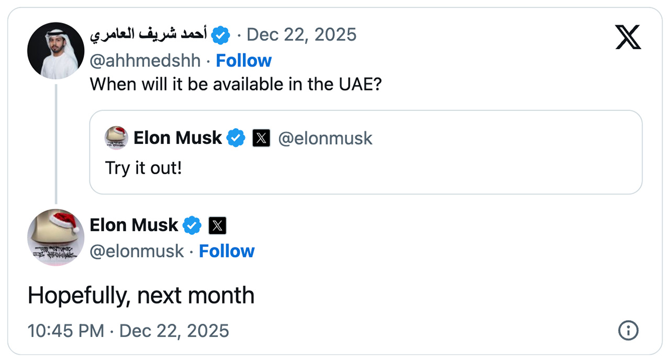Click the "When will it be available in the UAE?" text

pyautogui.click(x=236, y=84)
